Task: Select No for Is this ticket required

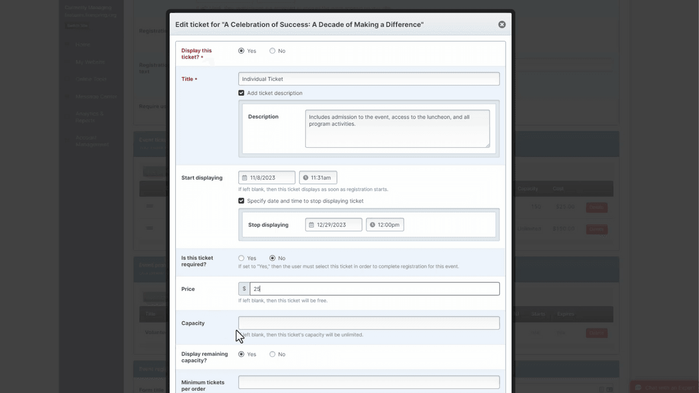Action: pyautogui.click(x=272, y=258)
